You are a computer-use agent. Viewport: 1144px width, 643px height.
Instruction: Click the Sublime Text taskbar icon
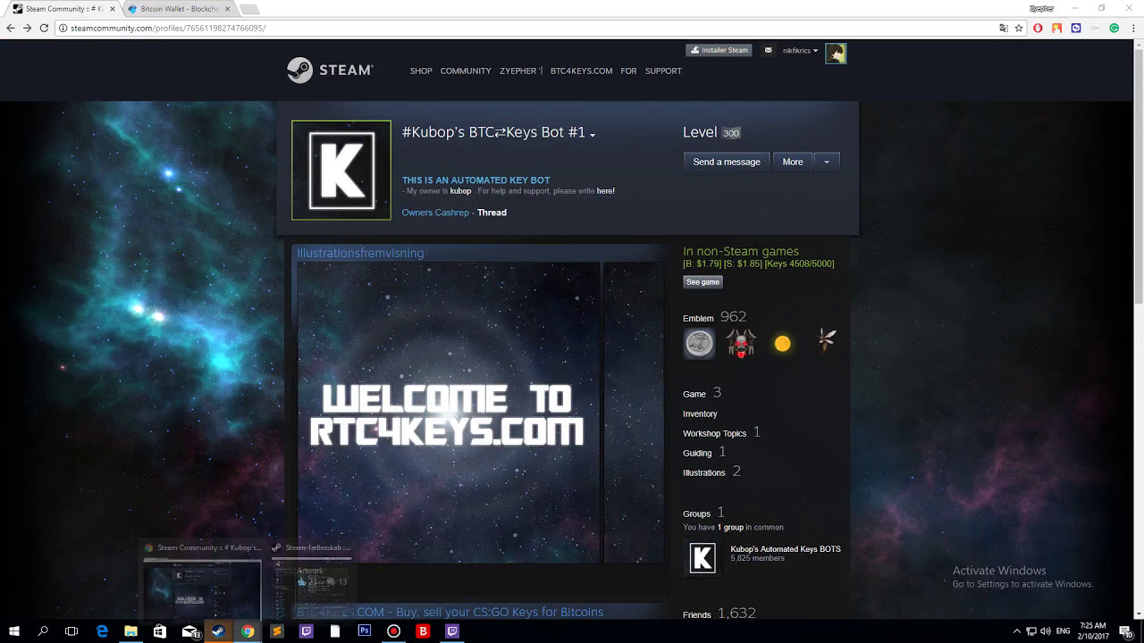[277, 630]
